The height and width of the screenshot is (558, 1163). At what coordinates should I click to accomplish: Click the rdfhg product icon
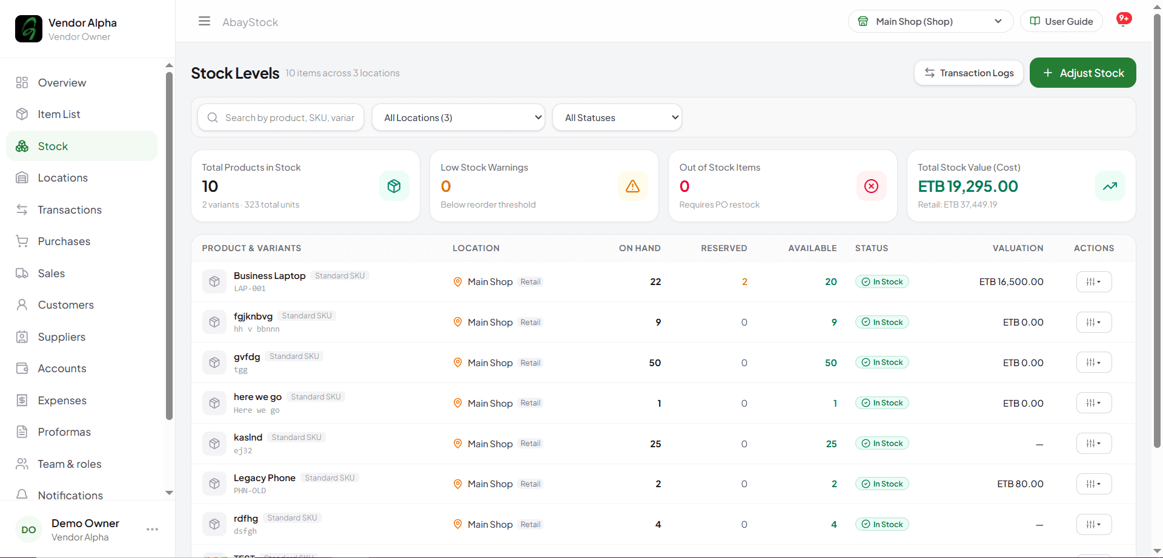tap(214, 524)
